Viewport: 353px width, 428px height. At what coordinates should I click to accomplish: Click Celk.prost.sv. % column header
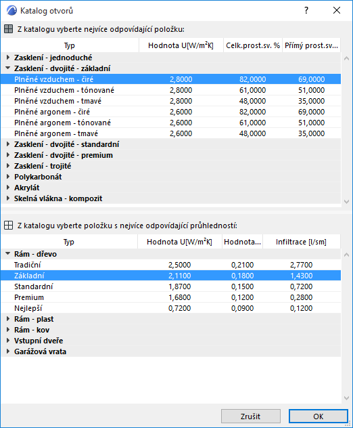(x=253, y=45)
